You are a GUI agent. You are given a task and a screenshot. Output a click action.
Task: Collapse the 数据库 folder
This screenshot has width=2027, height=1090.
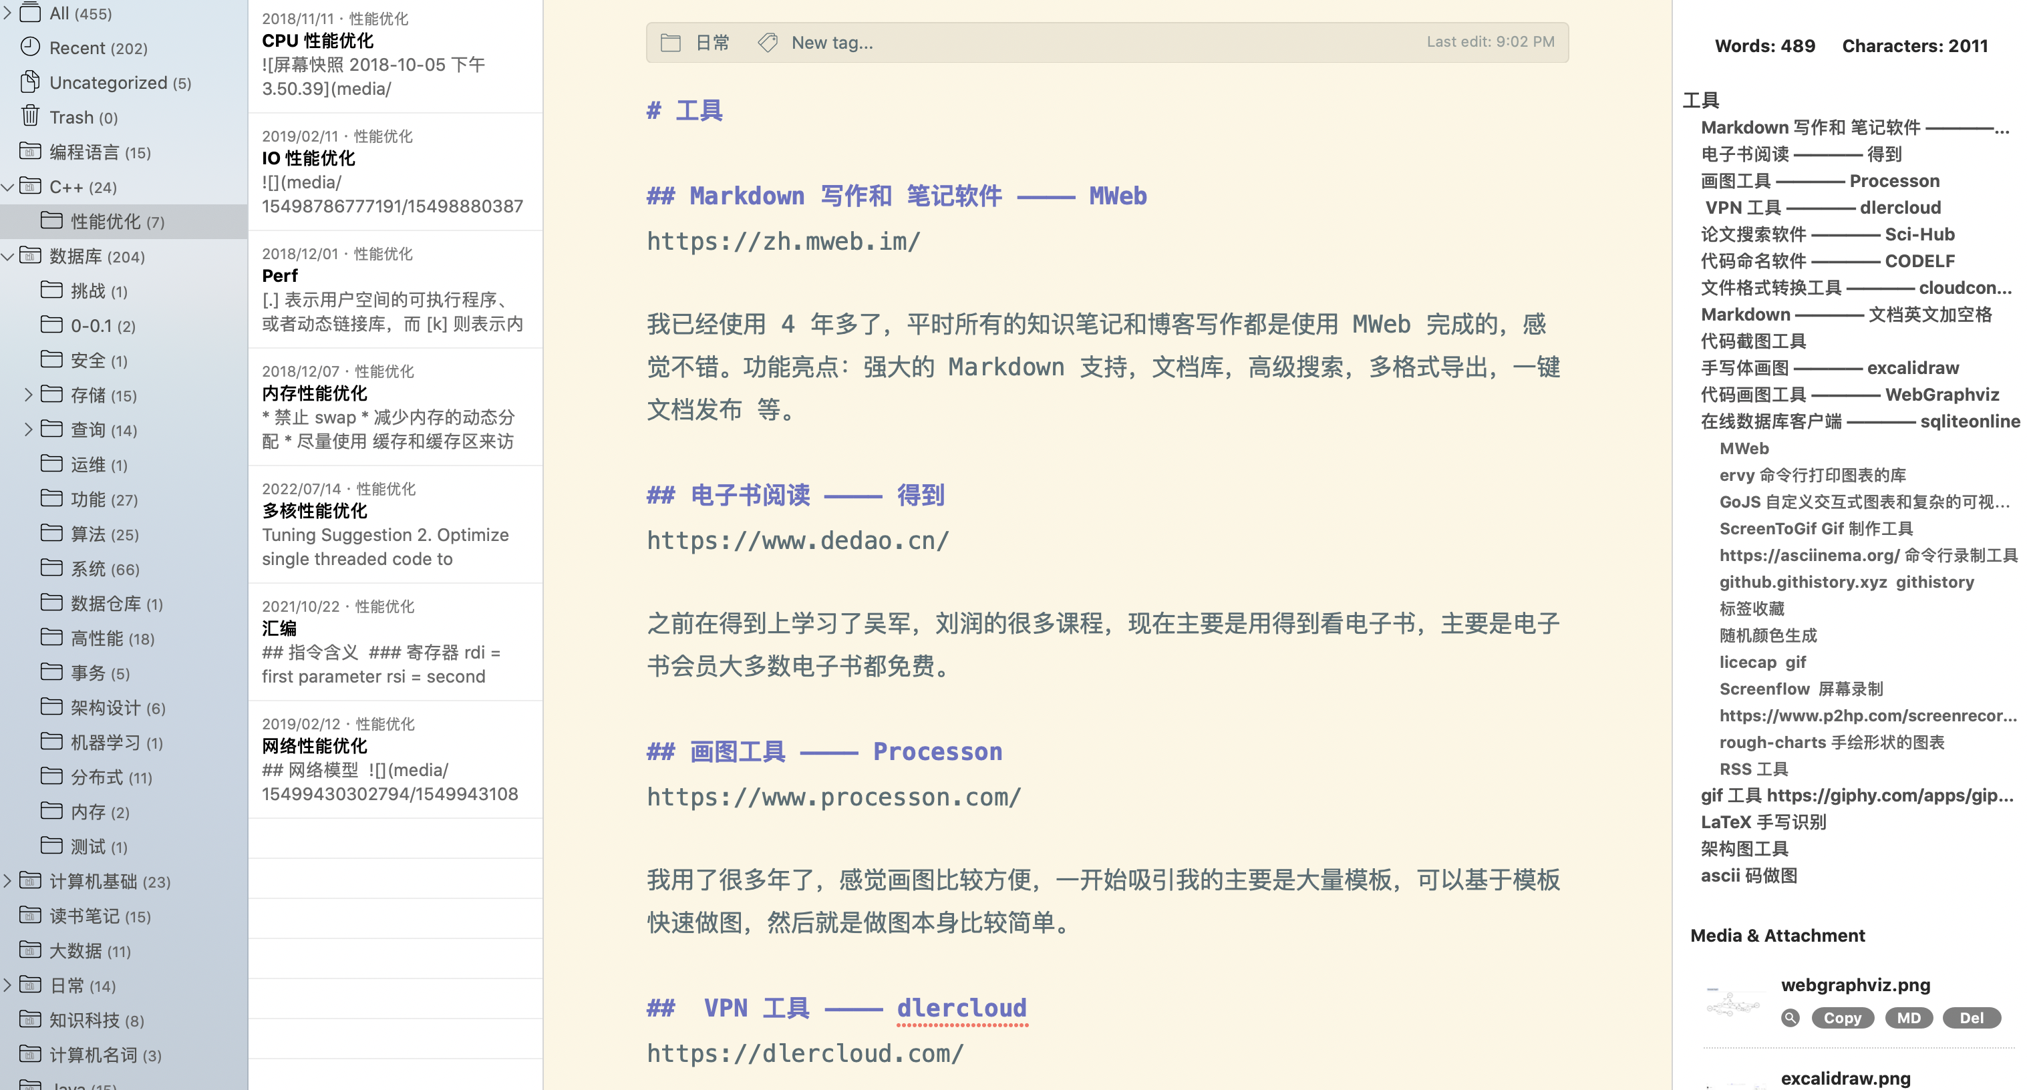(8, 256)
